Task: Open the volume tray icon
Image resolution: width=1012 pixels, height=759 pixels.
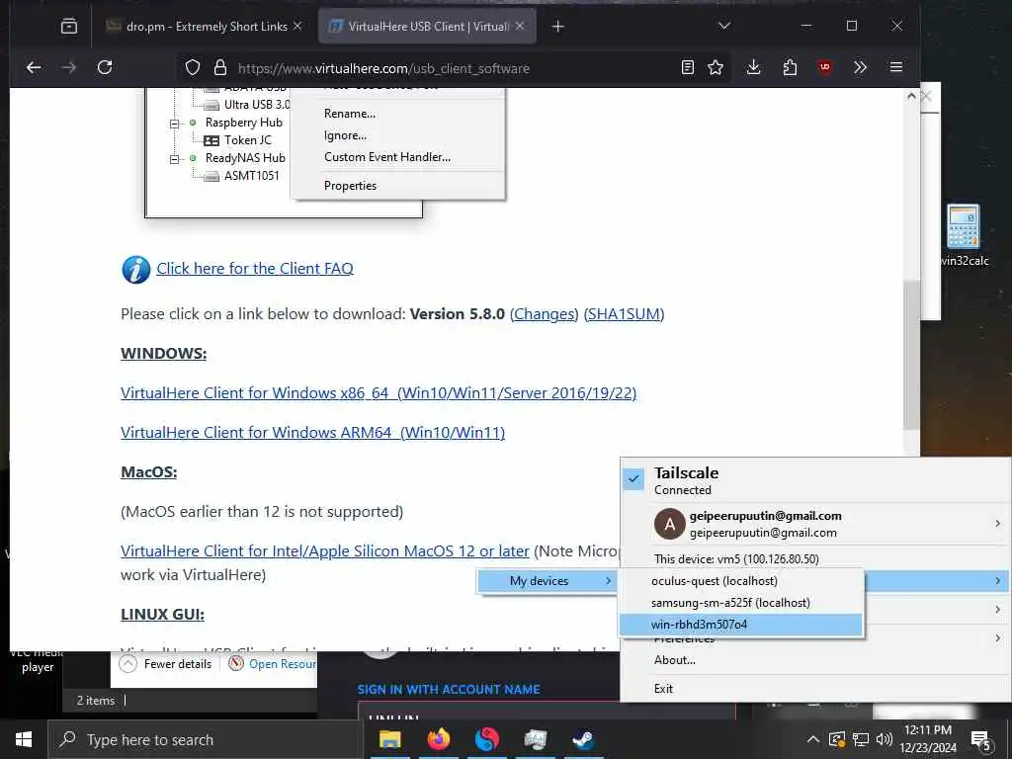Action: (x=885, y=739)
